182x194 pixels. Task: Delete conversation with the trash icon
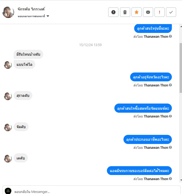[x=125, y=12]
